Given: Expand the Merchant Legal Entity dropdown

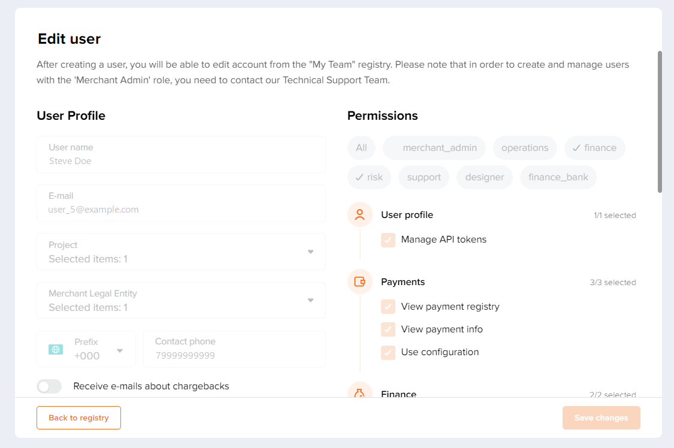Looking at the screenshot, I should tap(181, 300).
